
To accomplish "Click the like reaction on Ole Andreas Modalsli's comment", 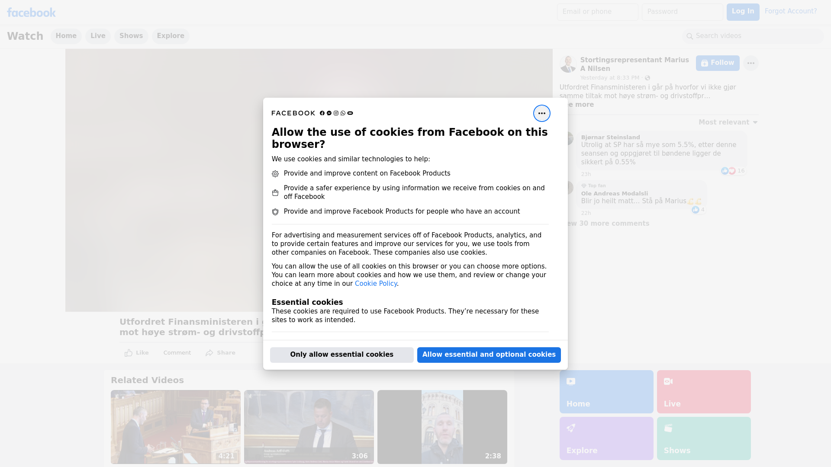I will coord(695,210).
